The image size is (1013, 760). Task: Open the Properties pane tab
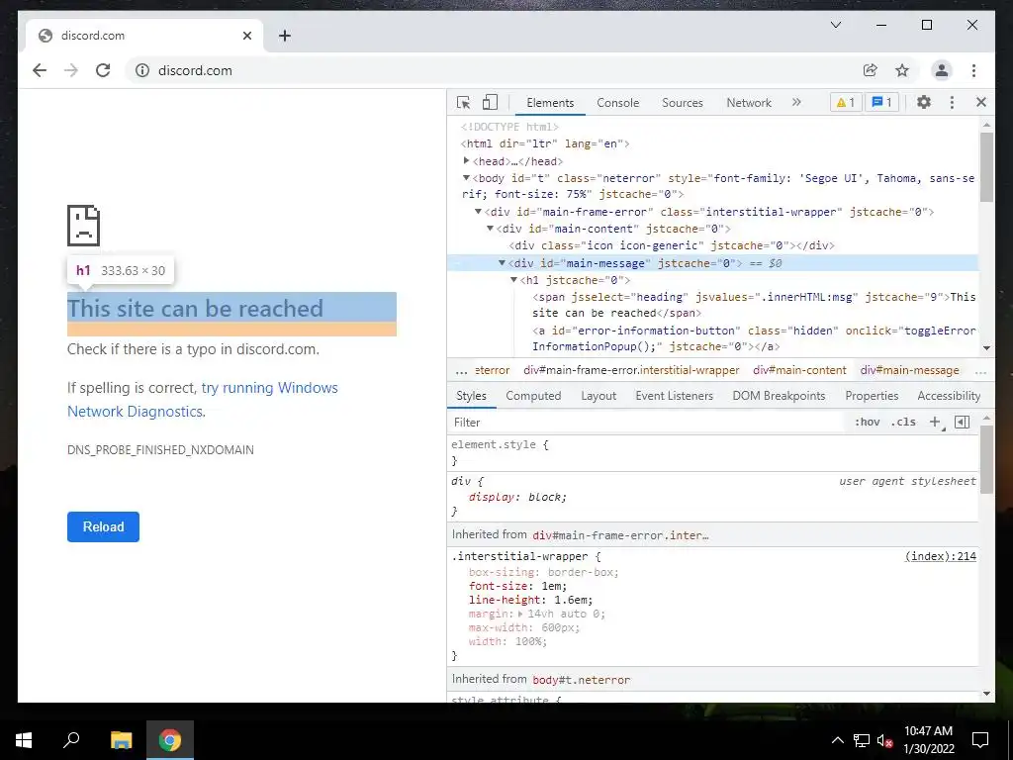(872, 396)
